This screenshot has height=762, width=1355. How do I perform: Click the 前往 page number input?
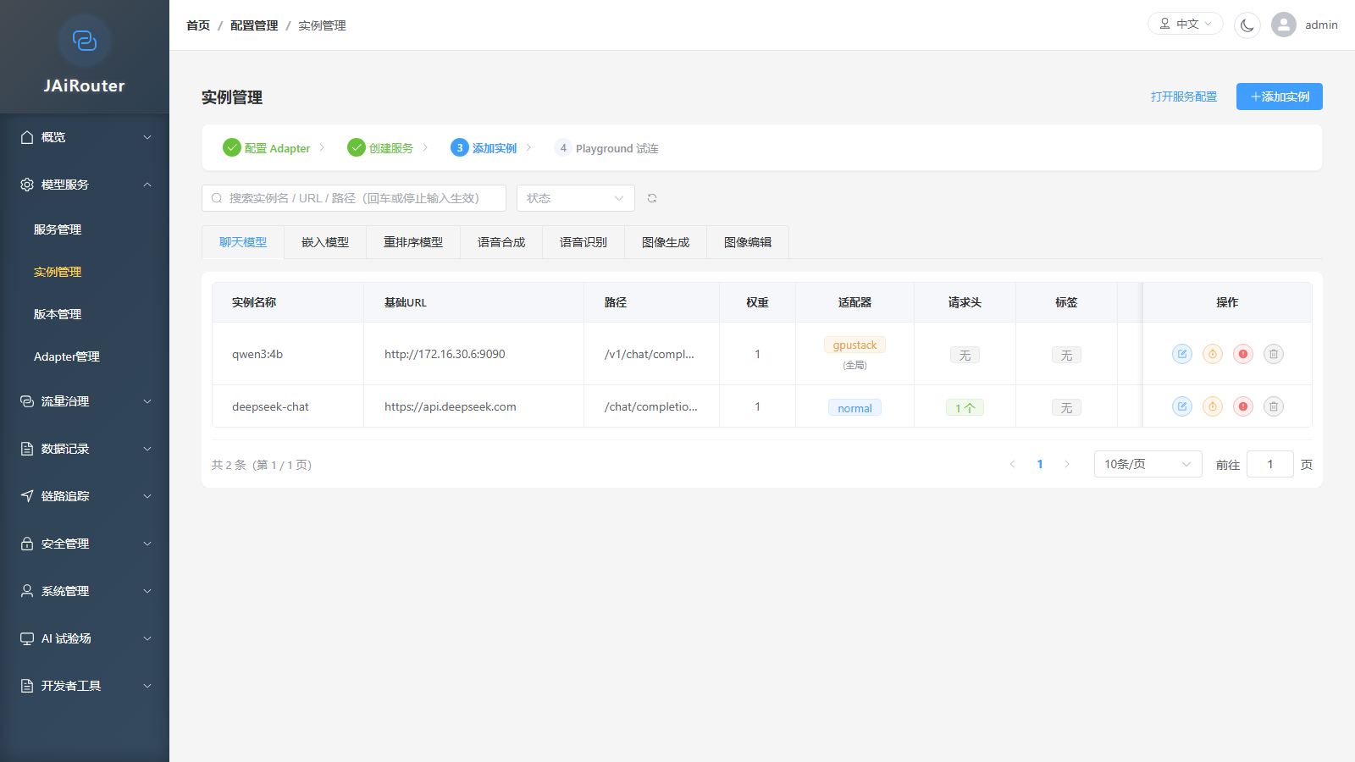point(1270,464)
